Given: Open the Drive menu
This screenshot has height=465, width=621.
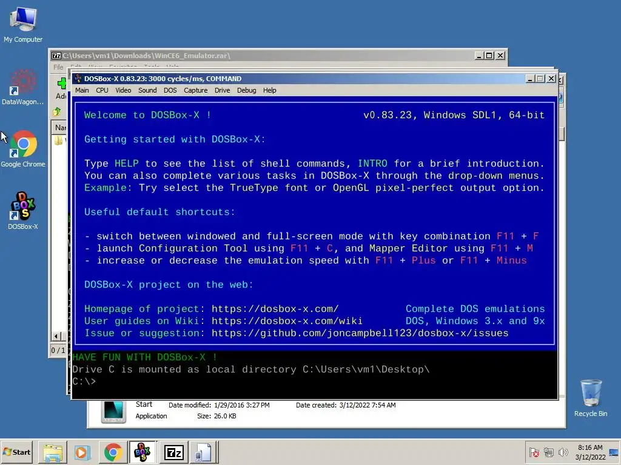Looking at the screenshot, I should click(x=222, y=90).
